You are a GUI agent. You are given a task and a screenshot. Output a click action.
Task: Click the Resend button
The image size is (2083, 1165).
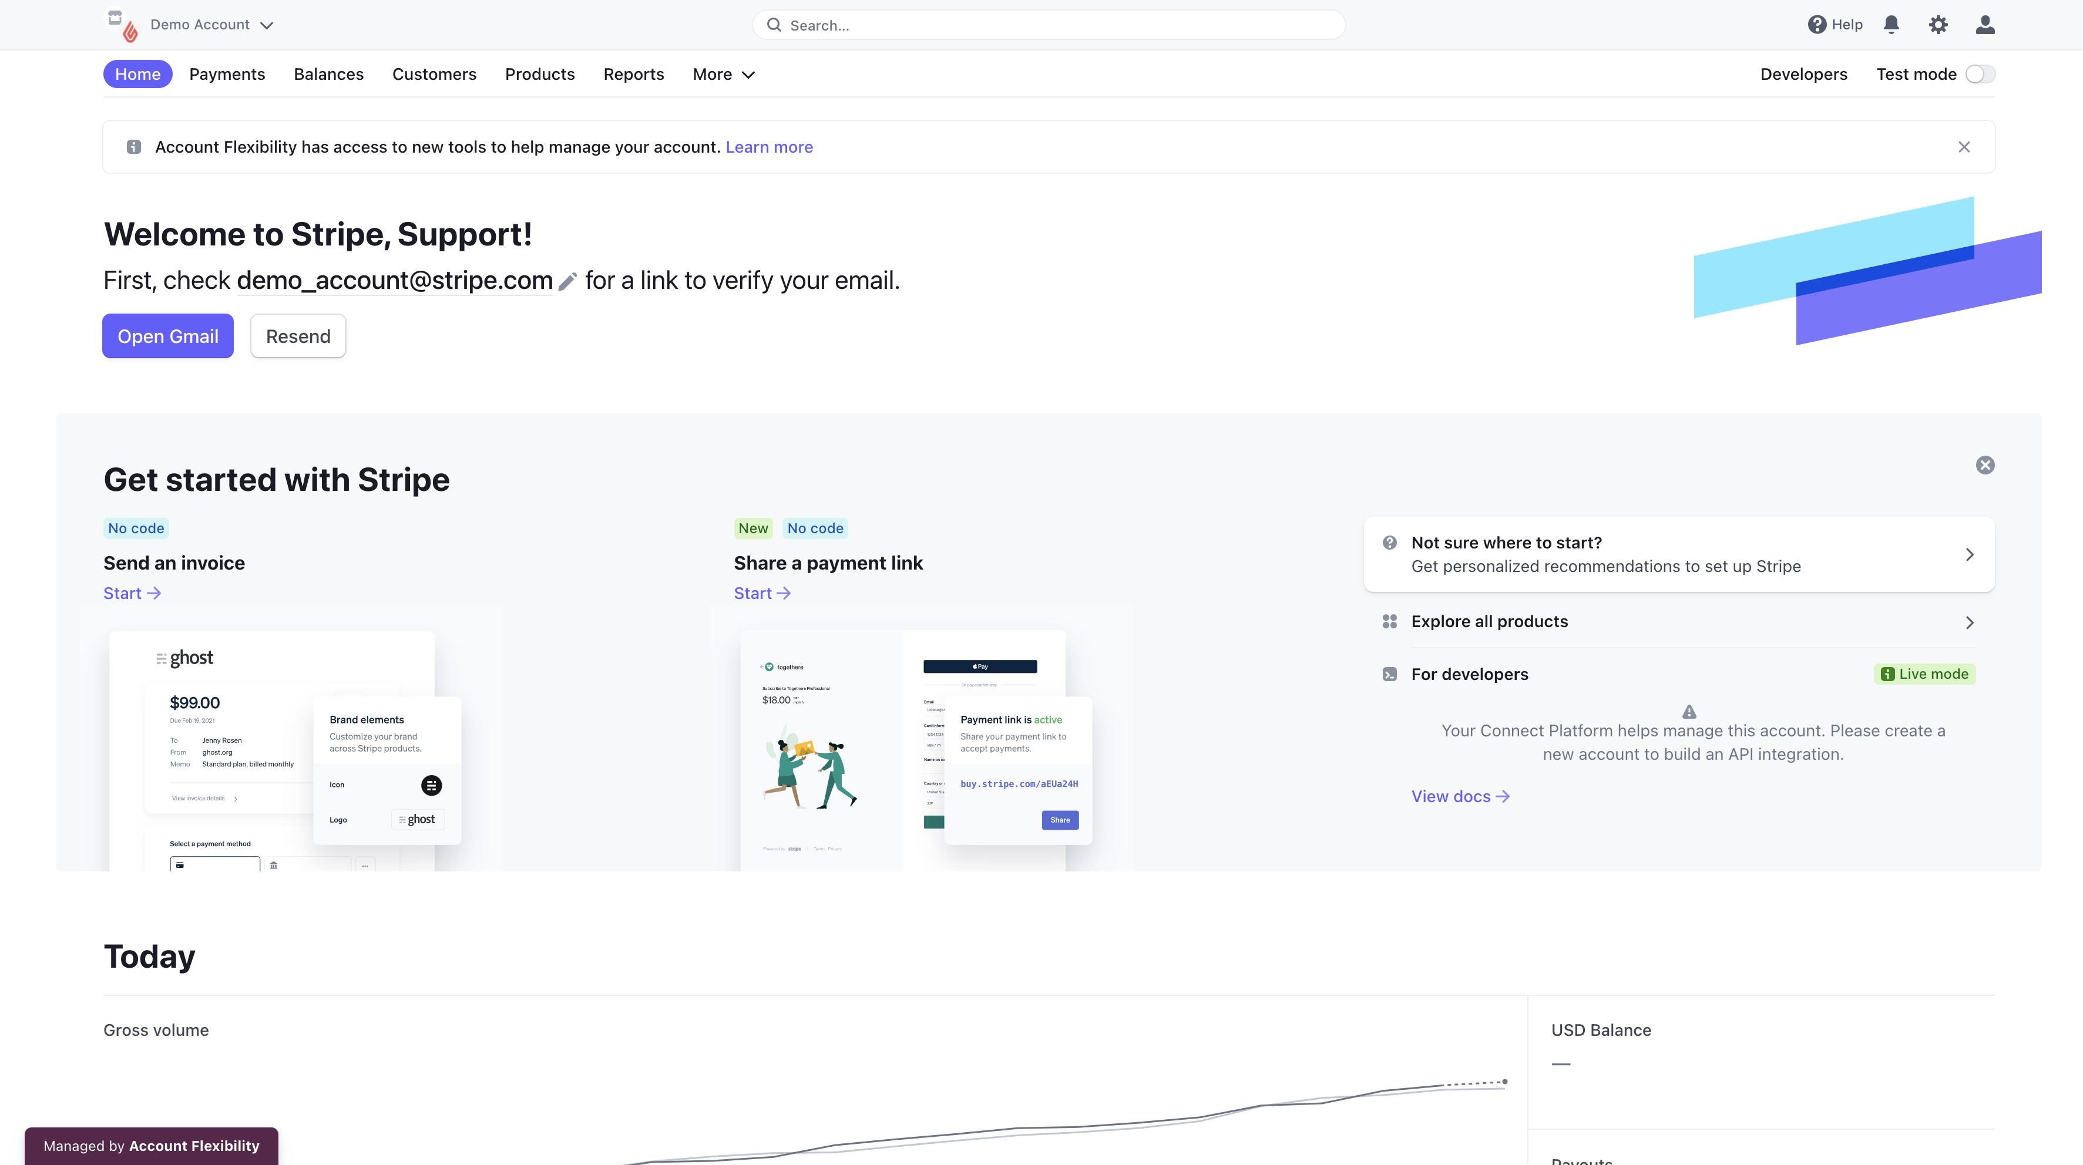click(x=298, y=336)
